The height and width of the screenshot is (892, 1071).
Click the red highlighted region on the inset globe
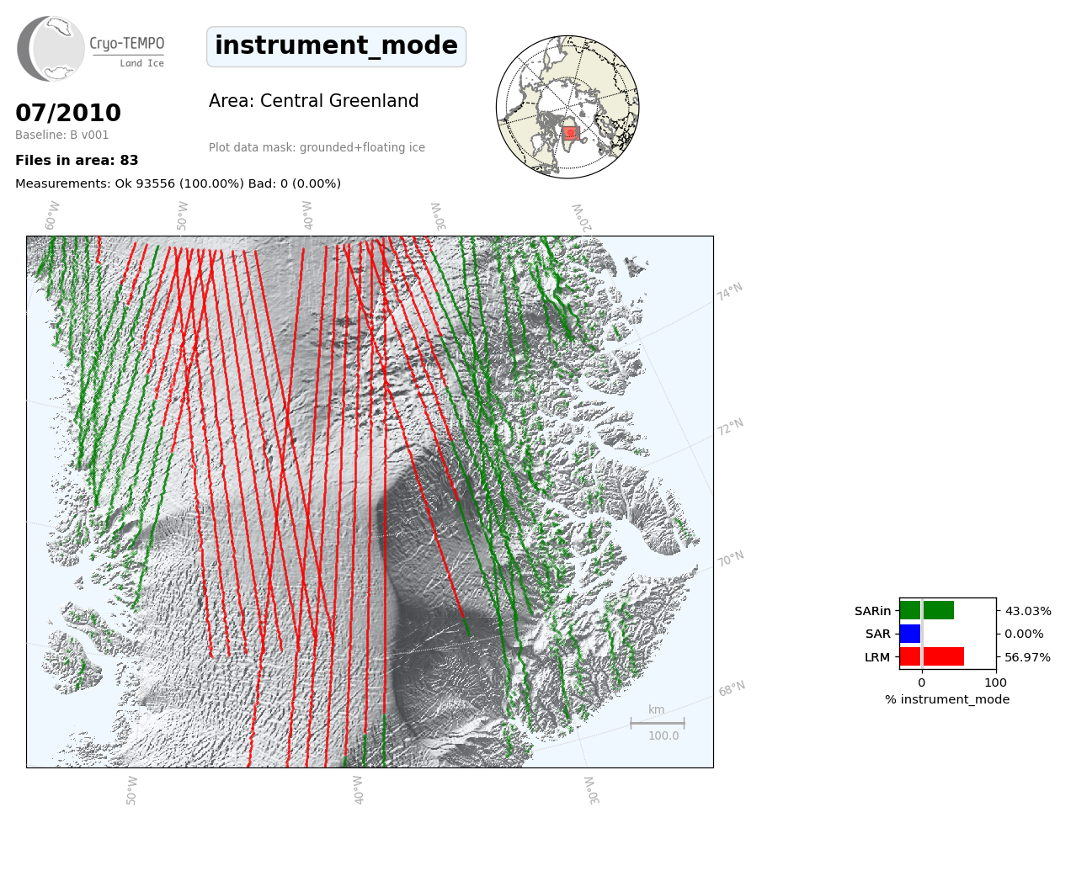571,133
